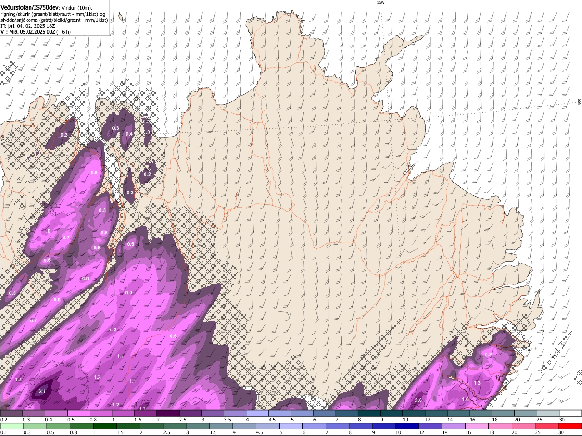Click the darkest purple swatch starting at 2 in upper legend
Screen dimensions: 582x436
point(169,413)
